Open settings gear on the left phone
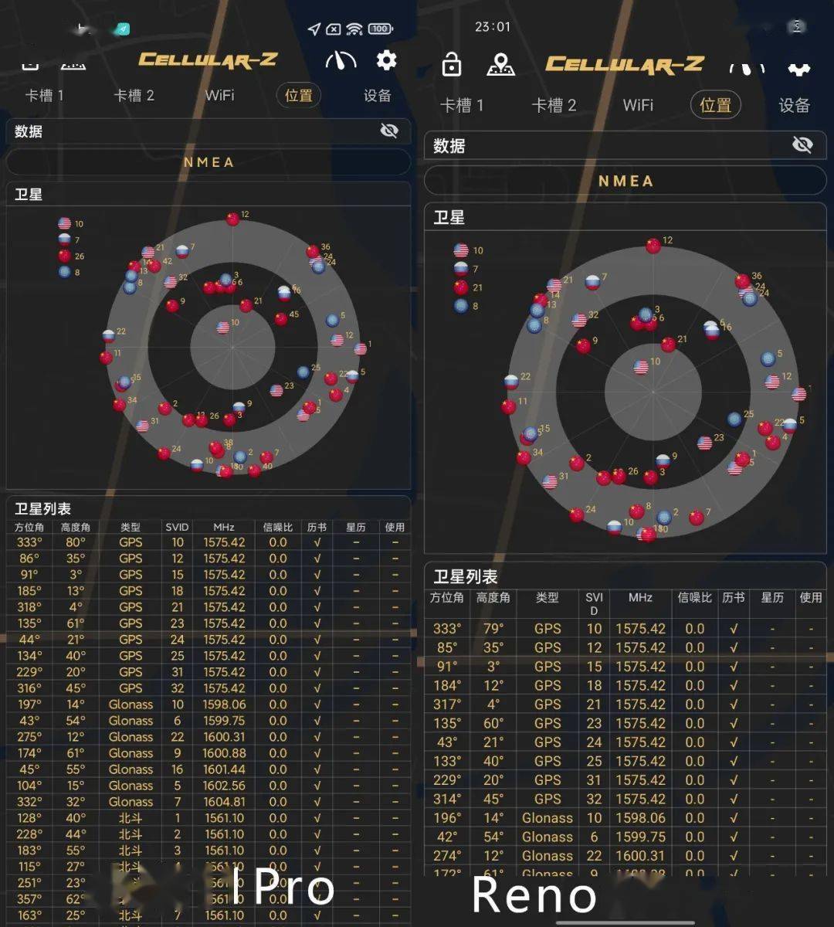The height and width of the screenshot is (927, 834). coord(387,59)
